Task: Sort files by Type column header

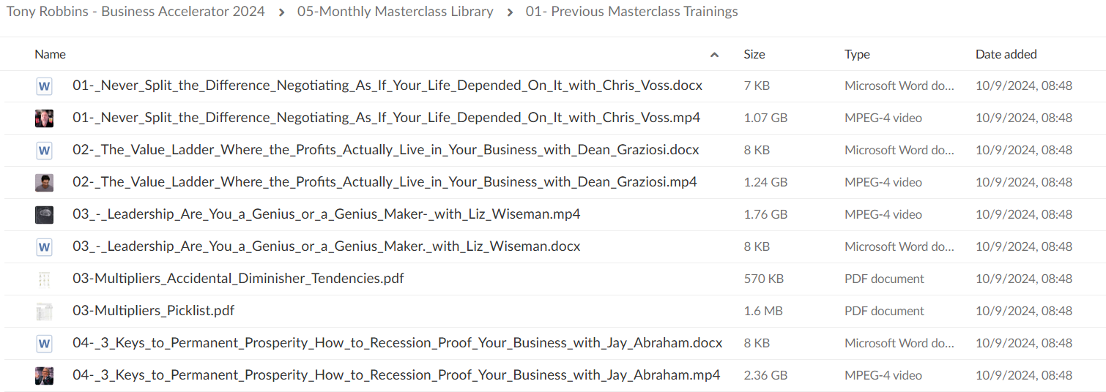Action: click(x=857, y=54)
